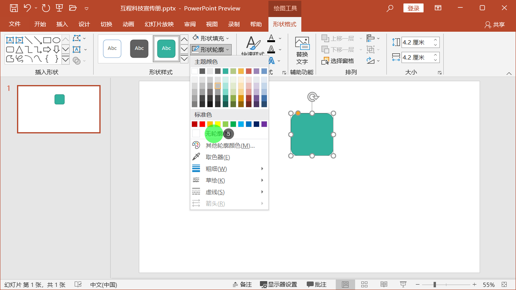This screenshot has height=290, width=516.
Task: Select the Text Box shape in shapes gallery
Action: (10, 40)
